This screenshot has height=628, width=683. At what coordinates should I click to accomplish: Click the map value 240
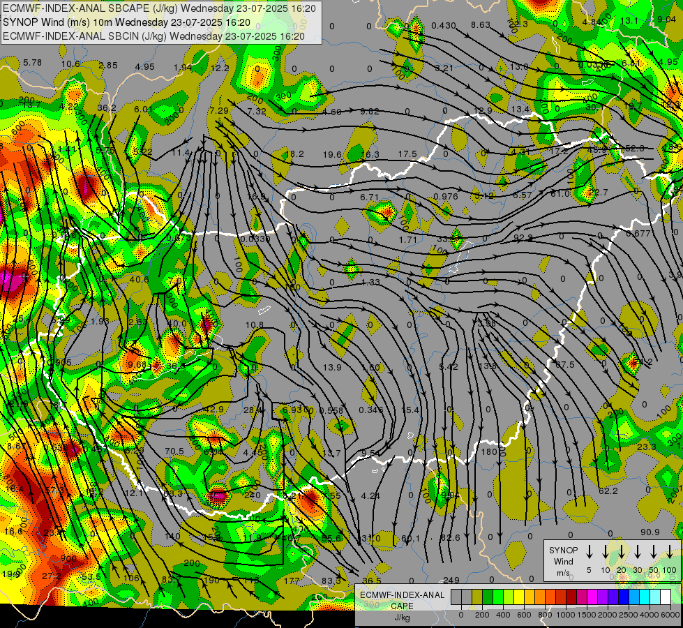point(253,495)
